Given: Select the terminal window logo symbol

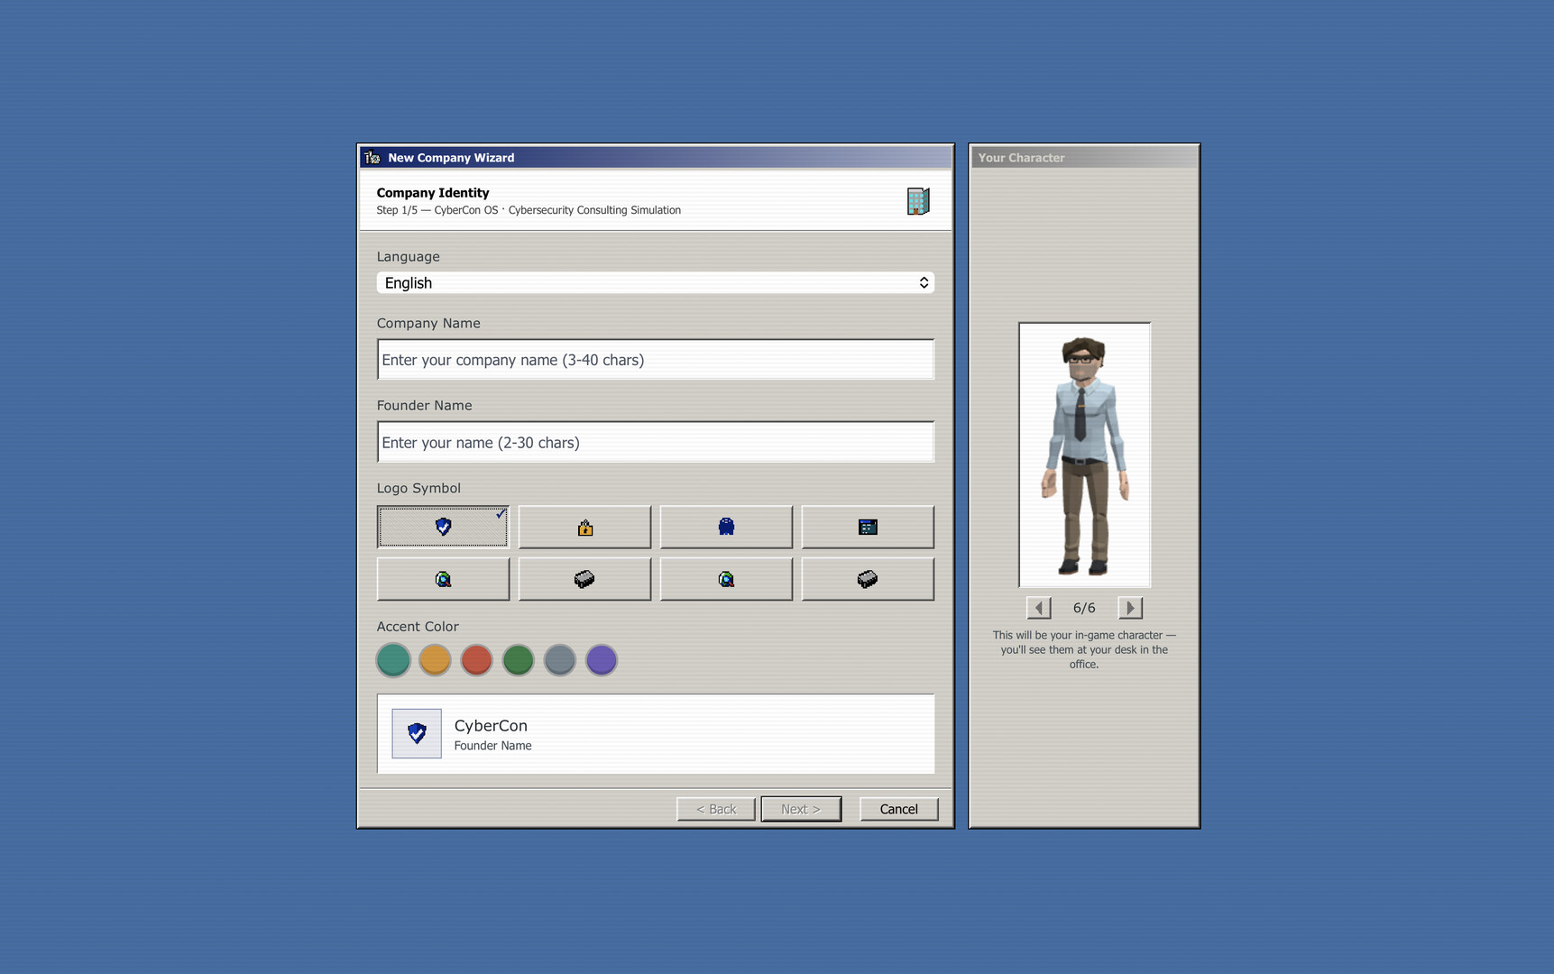Looking at the screenshot, I should 868,527.
